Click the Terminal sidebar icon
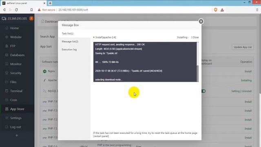The width and height of the screenshot is (261, 147). pyautogui.click(x=7, y=91)
